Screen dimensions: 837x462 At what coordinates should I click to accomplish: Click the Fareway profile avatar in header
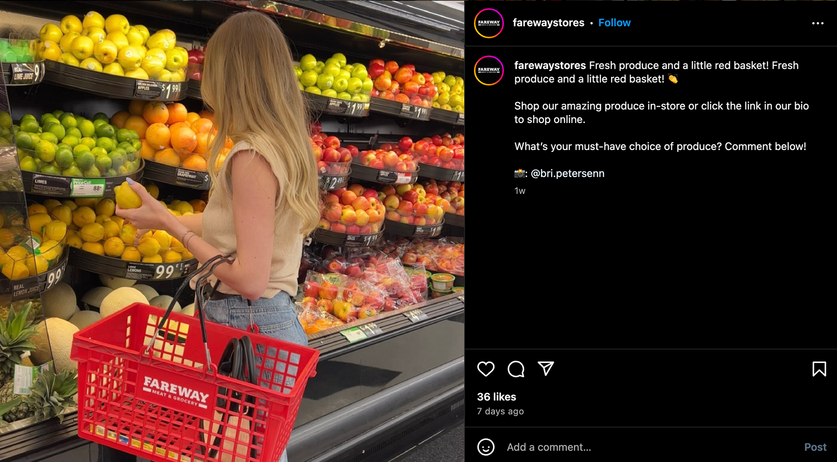[489, 23]
